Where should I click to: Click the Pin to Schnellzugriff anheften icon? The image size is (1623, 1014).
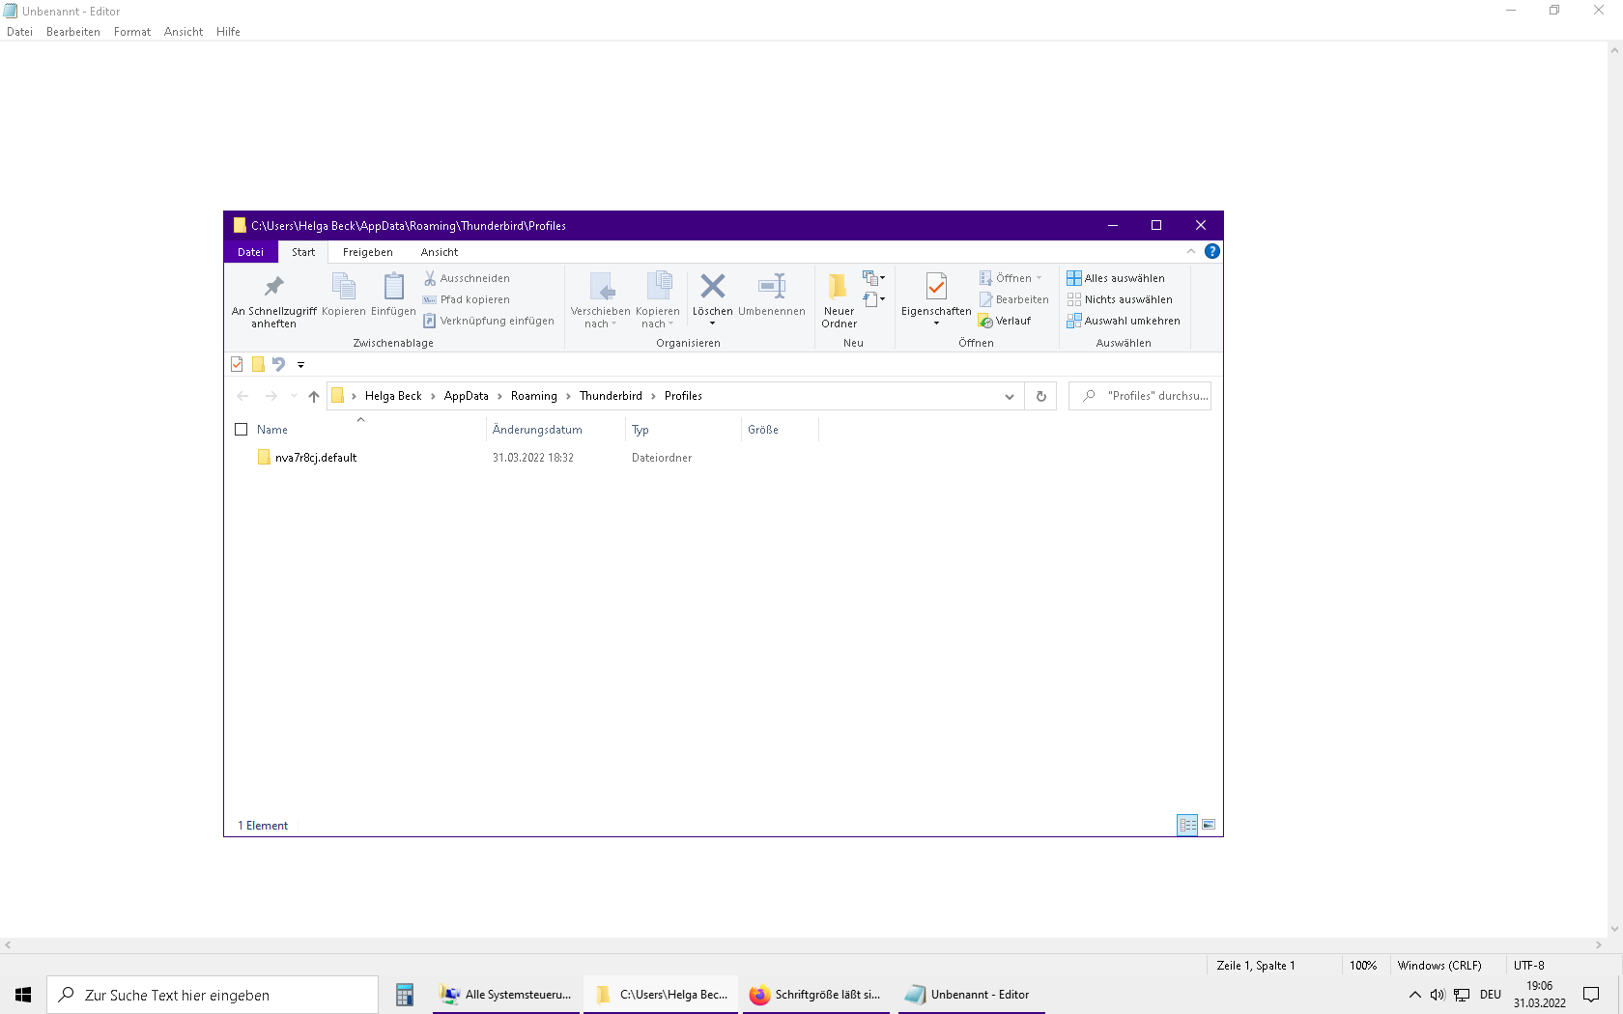click(274, 287)
